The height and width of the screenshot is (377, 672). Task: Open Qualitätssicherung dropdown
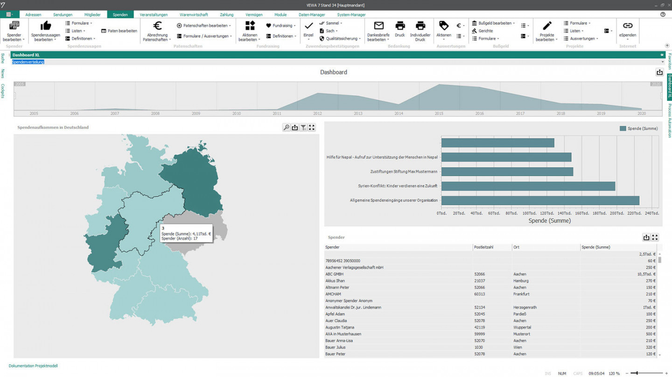340,39
